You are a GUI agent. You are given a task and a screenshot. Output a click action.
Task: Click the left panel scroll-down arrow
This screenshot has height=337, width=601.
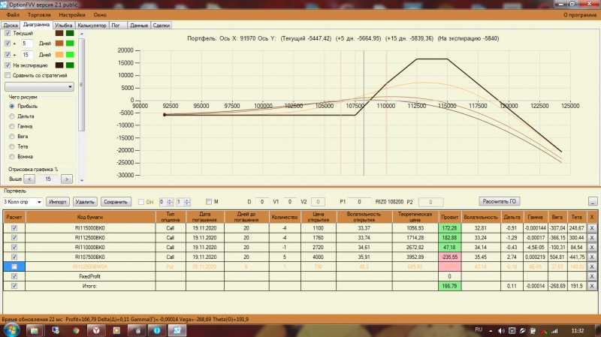click(x=82, y=180)
